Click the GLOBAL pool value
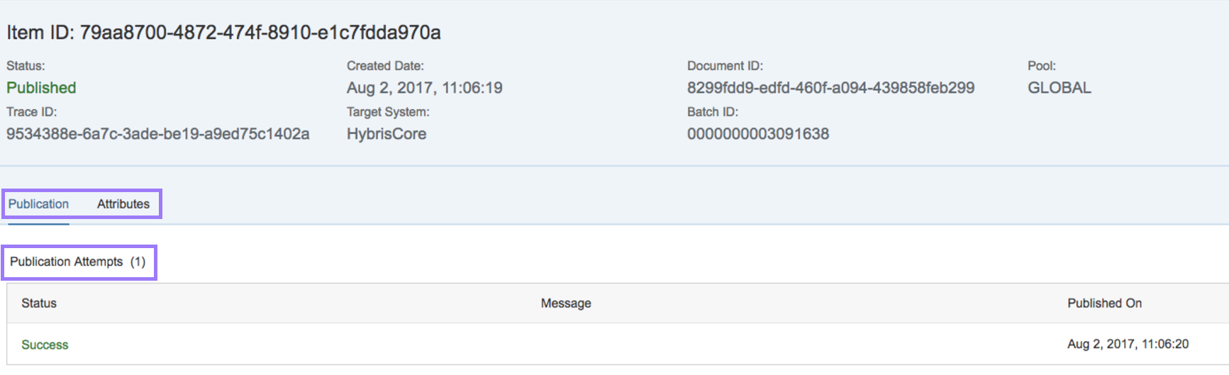Image resolution: width=1229 pixels, height=375 pixels. tap(1059, 88)
